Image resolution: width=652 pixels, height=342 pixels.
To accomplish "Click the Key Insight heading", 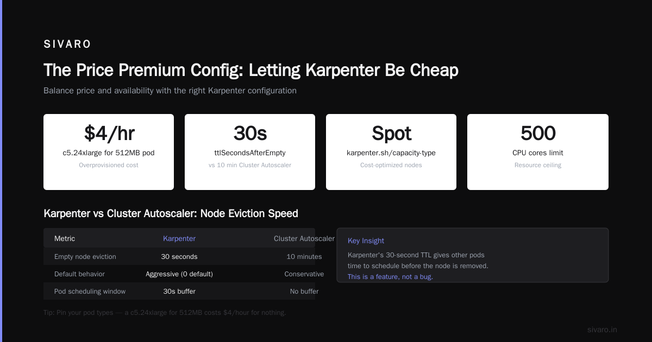I will 366,240.
